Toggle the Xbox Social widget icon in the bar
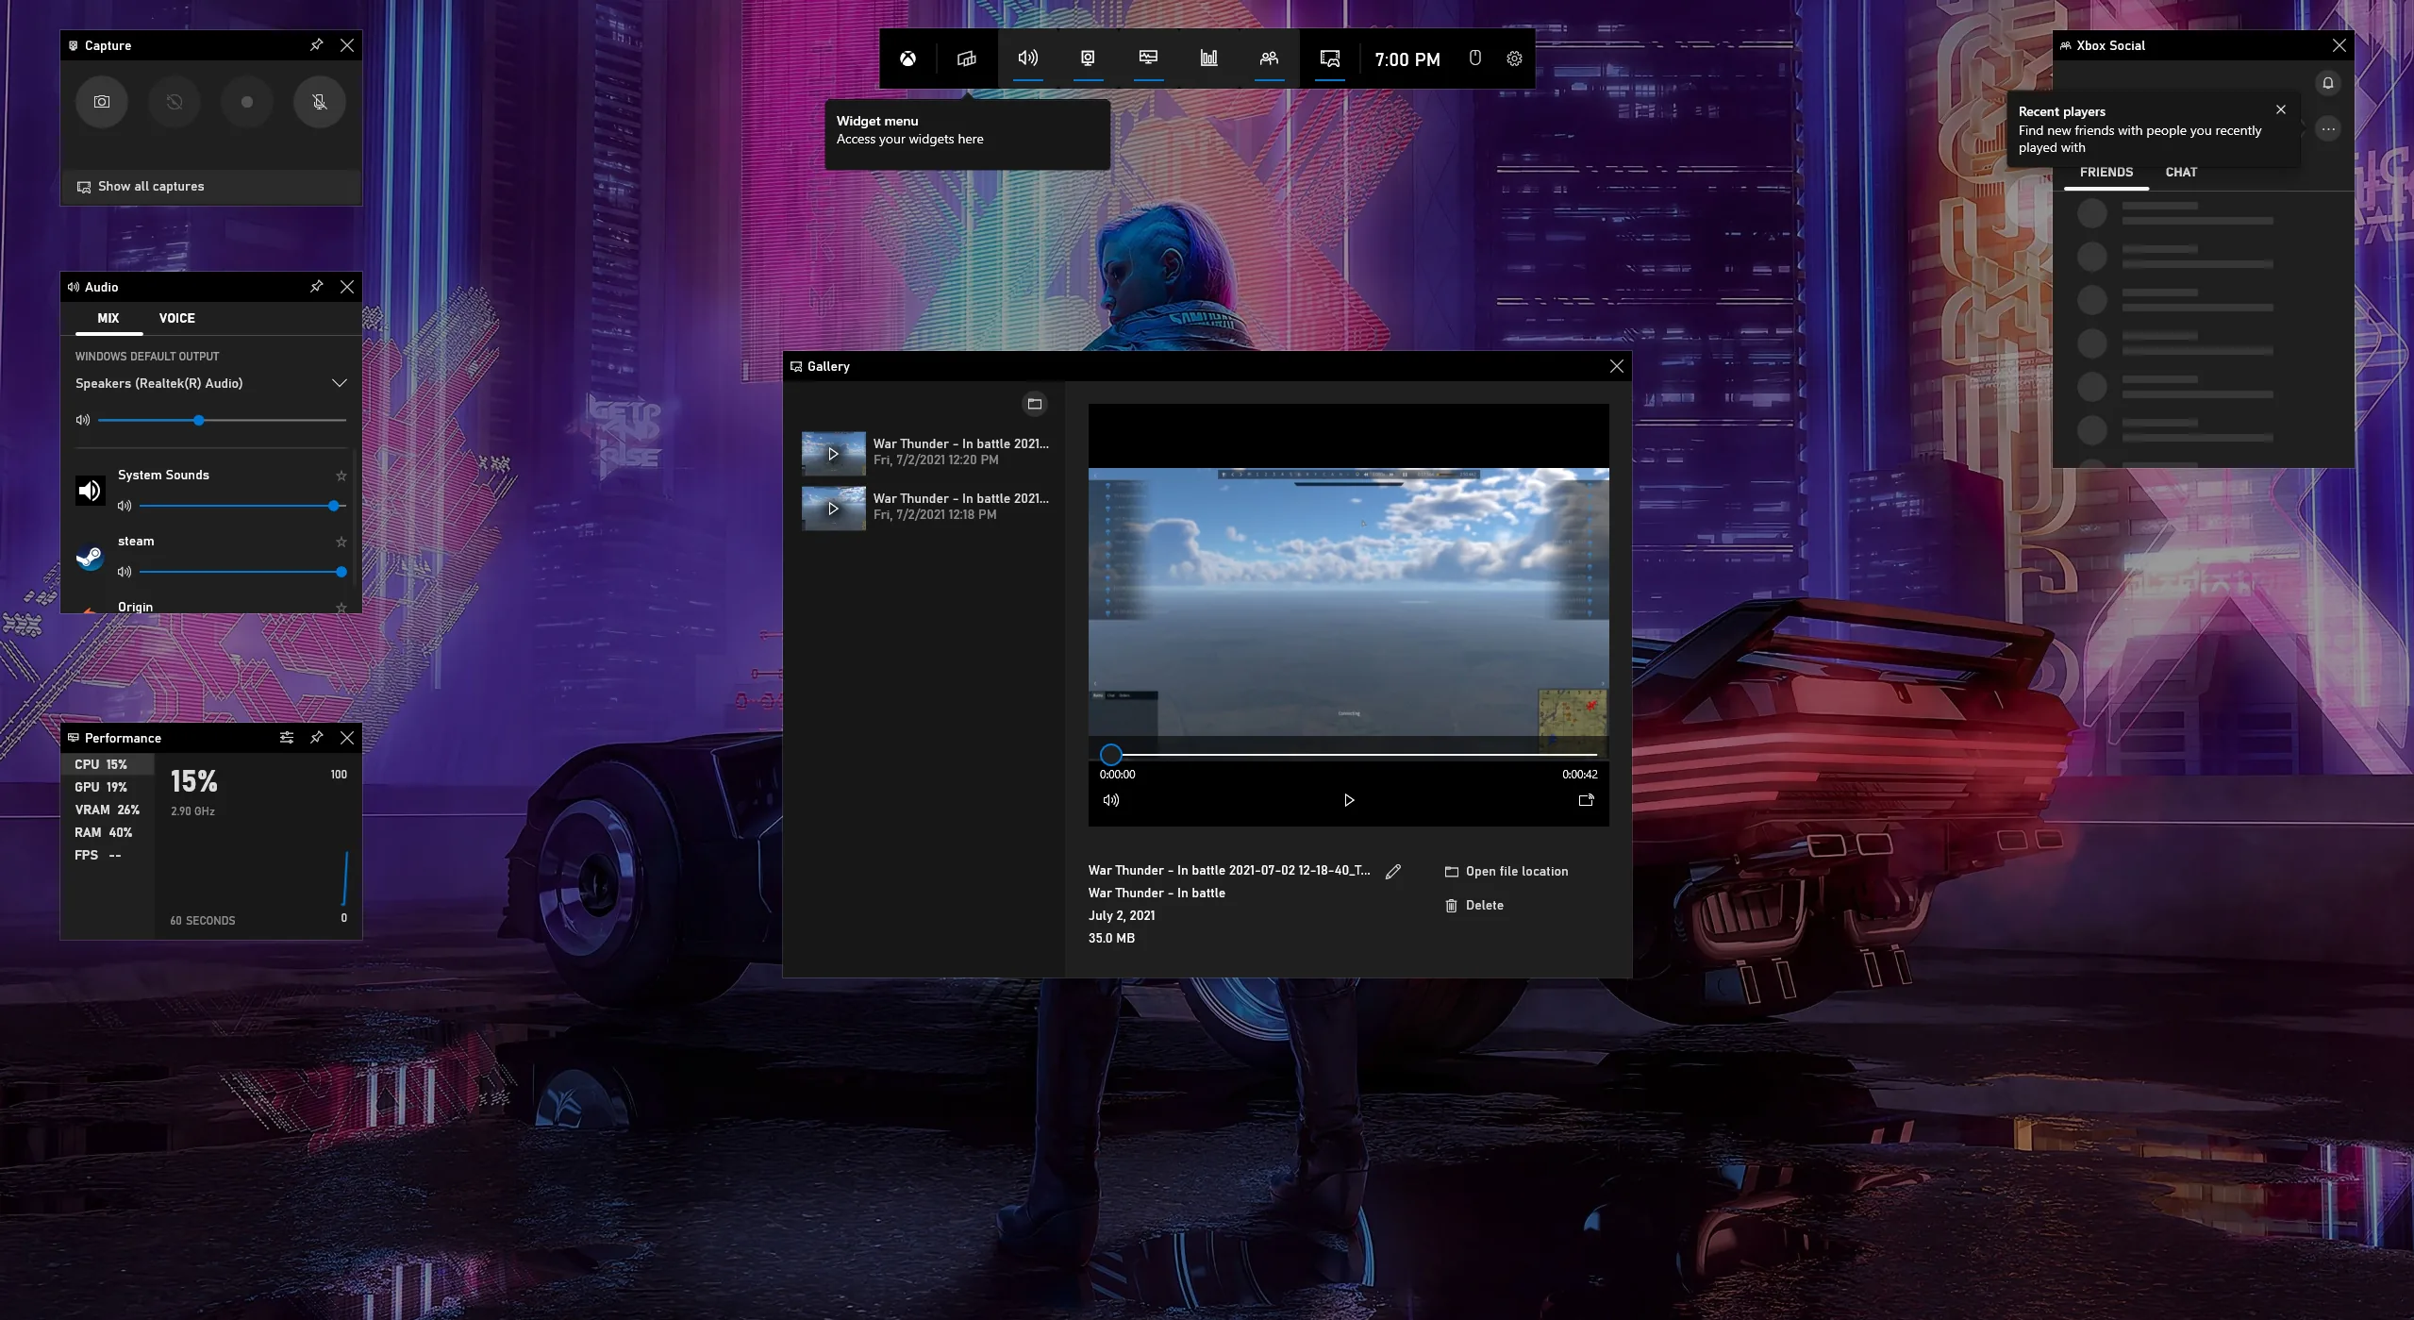This screenshot has width=2414, height=1320. [x=1269, y=58]
